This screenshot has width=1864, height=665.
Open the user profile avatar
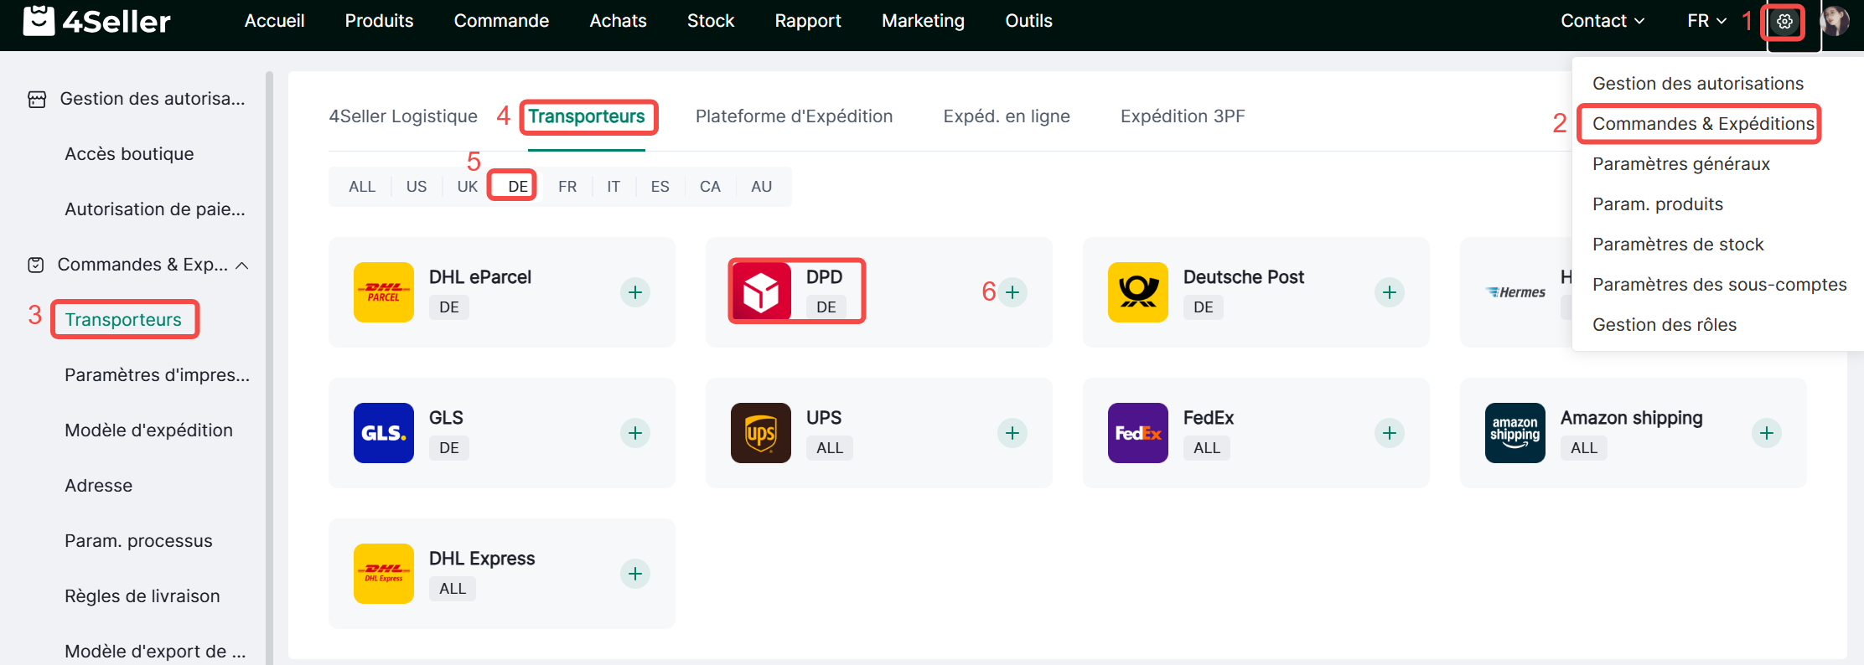click(x=1835, y=22)
